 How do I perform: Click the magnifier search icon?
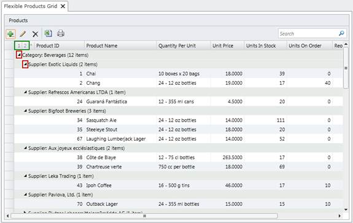(341, 34)
